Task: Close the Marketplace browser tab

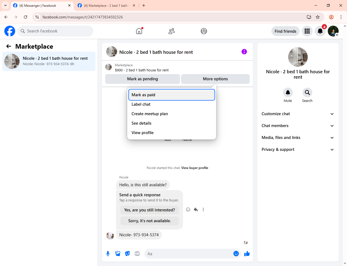Action: 134,5
